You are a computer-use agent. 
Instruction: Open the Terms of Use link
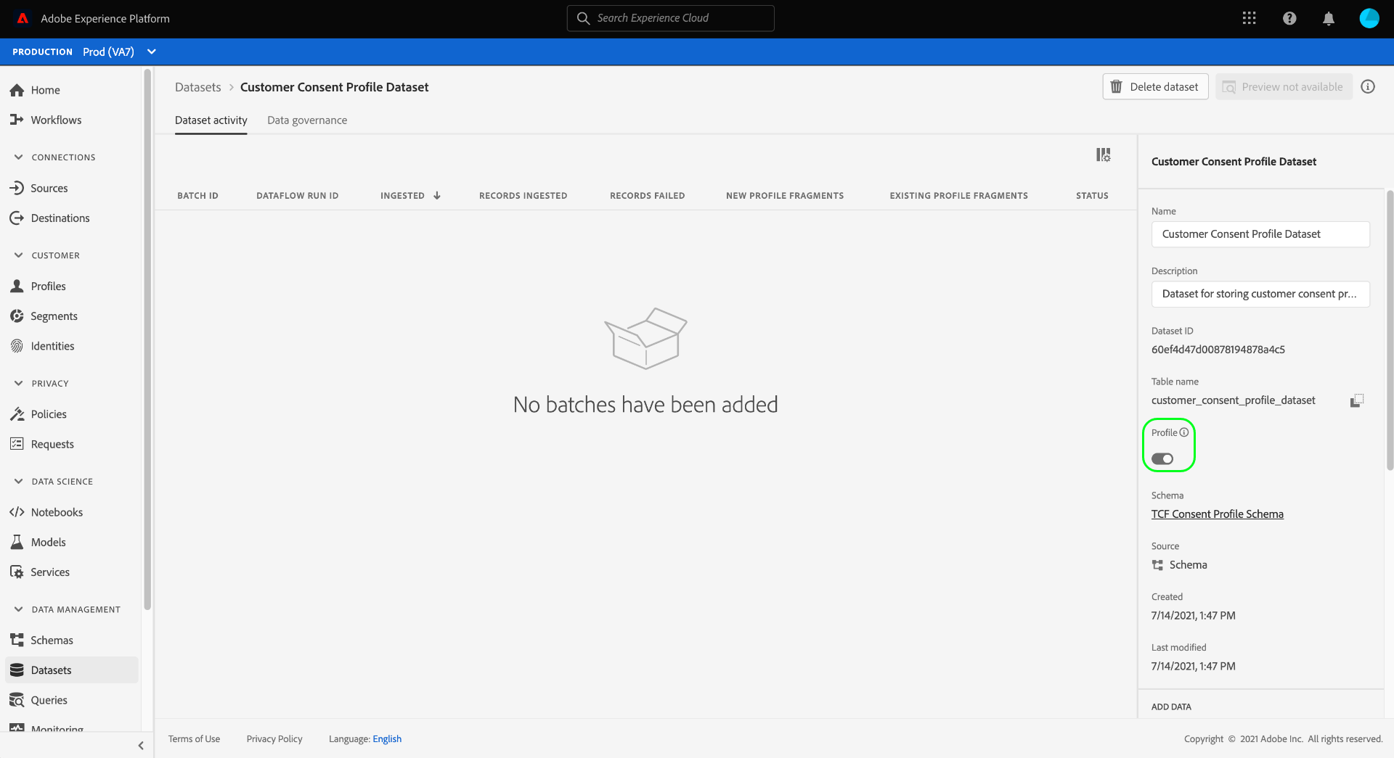[194, 739]
